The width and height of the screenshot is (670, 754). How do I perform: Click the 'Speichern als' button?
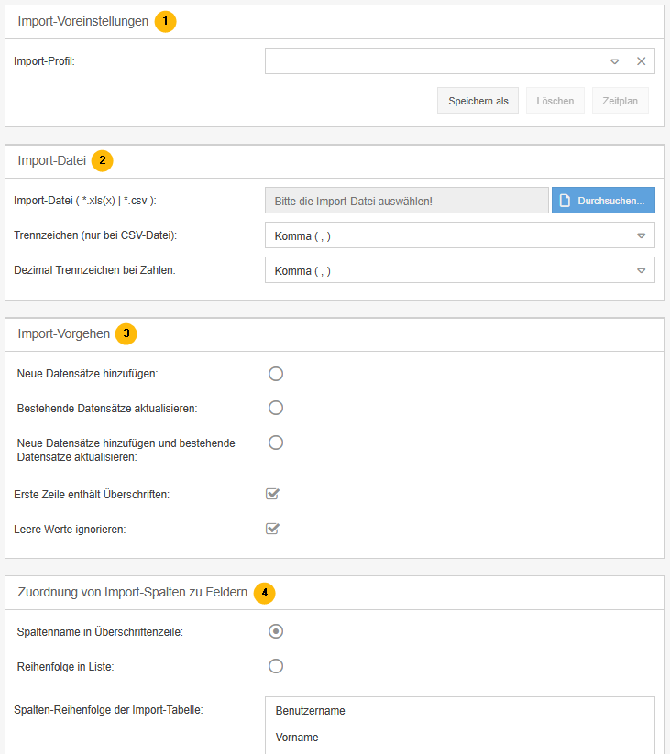click(478, 101)
